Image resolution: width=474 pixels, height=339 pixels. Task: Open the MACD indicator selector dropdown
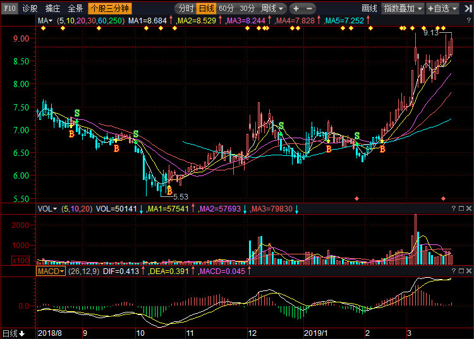pos(51,271)
